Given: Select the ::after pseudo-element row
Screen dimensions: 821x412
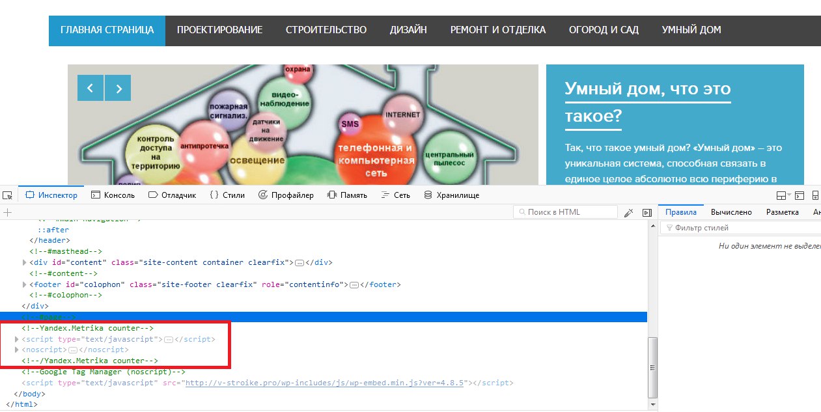Looking at the screenshot, I should [53, 230].
